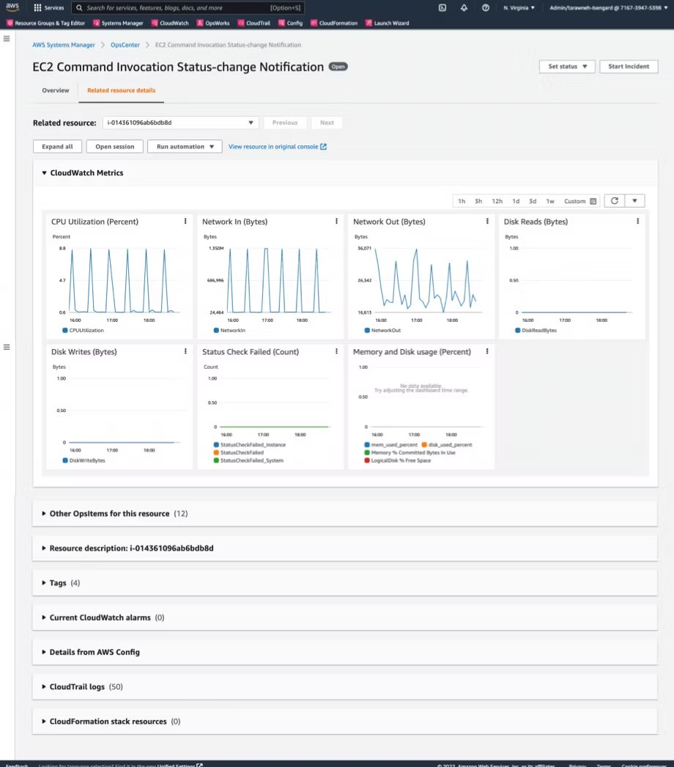674x767 pixels.
Task: Open Disk Reads widget actions menu
Action: tap(638, 221)
